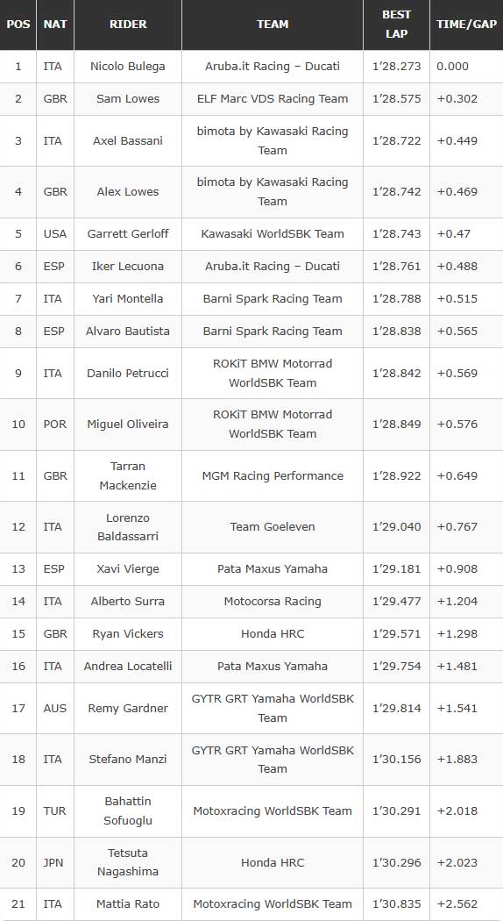Click Bahattin Sofuoglu rider name
This screenshot has width=503, height=921.
coord(127,810)
